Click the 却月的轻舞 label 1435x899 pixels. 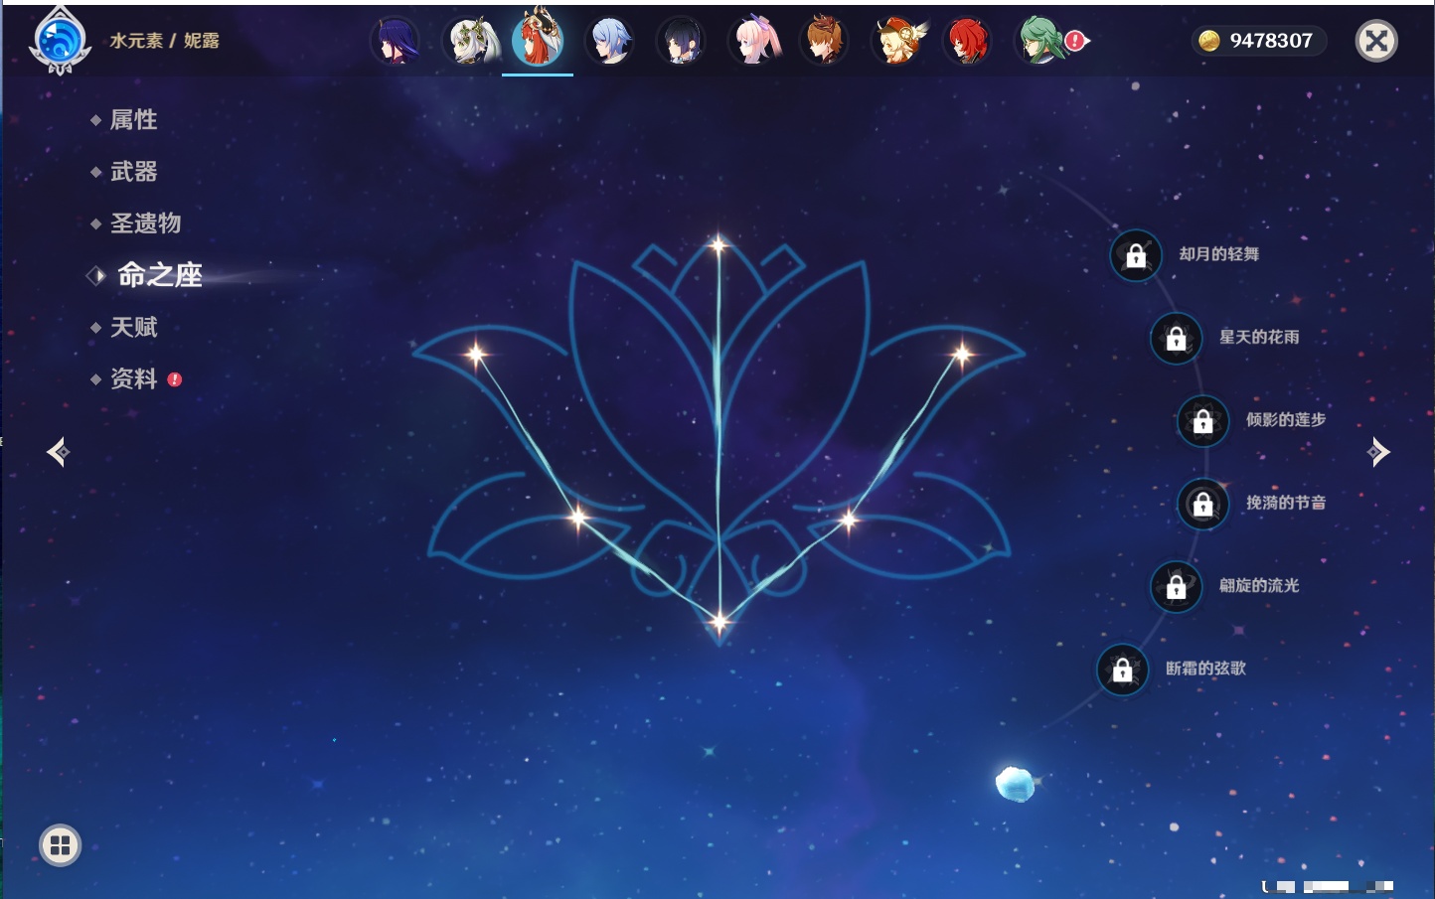click(x=1219, y=254)
